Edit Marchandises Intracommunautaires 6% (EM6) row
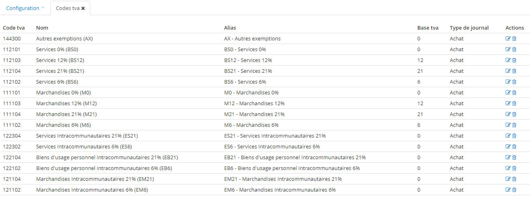 [508, 190]
